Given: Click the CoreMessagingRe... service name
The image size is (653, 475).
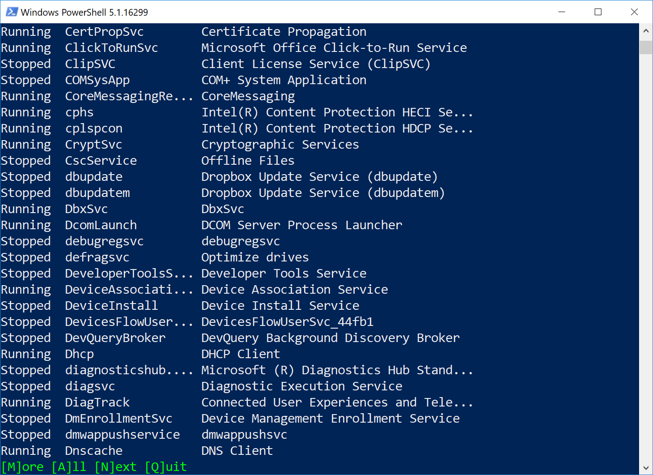Looking at the screenshot, I should pyautogui.click(x=130, y=96).
